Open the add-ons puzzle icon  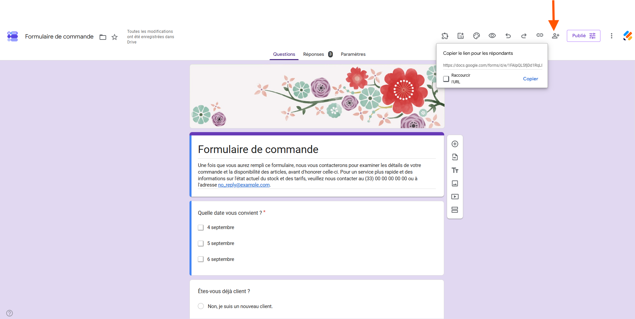[x=445, y=36]
